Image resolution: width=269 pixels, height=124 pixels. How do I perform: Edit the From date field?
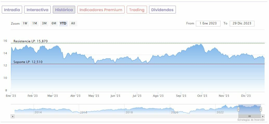208,23
